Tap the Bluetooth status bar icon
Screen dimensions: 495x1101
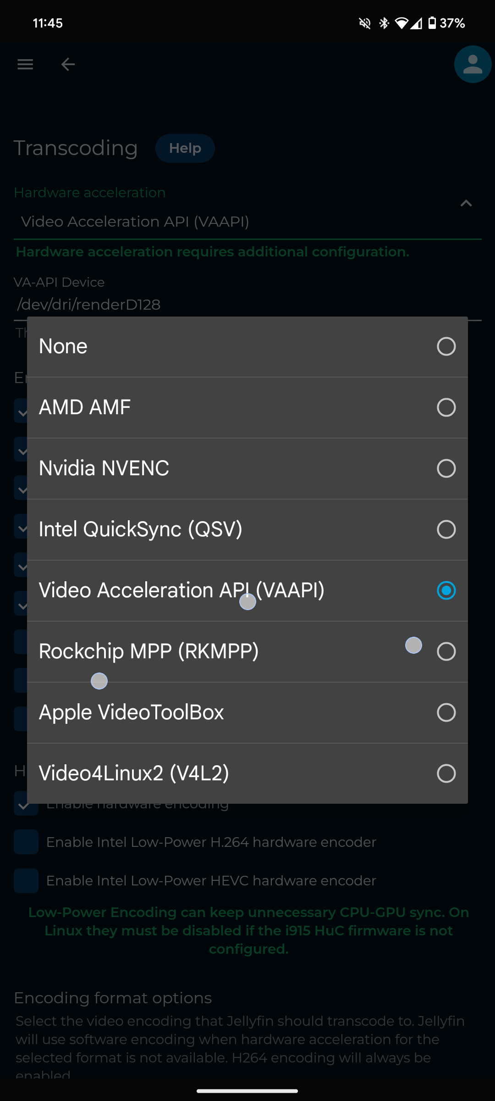click(x=384, y=23)
